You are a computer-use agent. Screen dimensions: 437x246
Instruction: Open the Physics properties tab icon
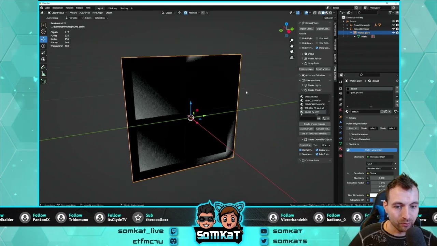[x=341, y=133]
